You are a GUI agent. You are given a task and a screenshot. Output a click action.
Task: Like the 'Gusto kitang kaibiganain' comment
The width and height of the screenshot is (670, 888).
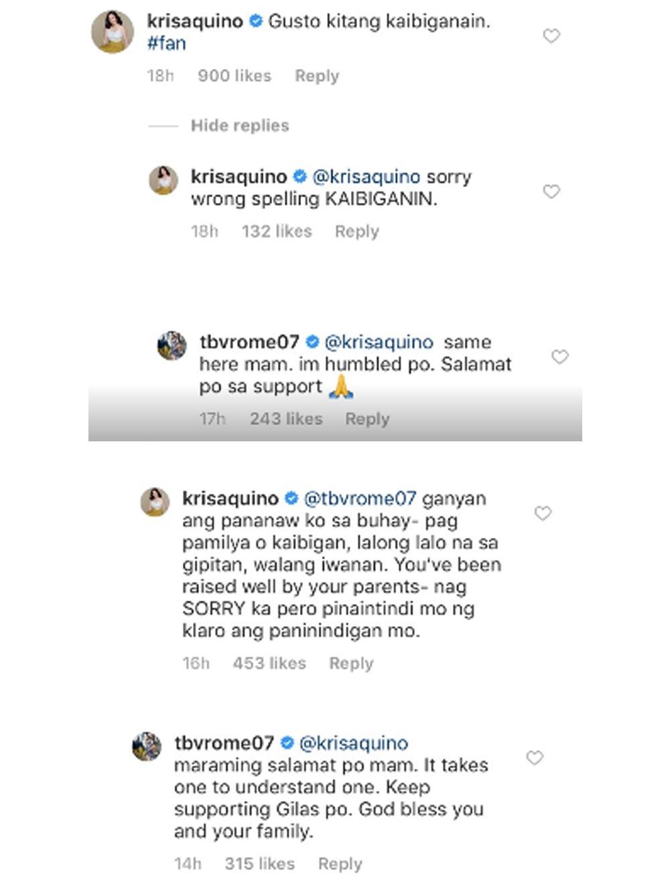click(x=551, y=36)
